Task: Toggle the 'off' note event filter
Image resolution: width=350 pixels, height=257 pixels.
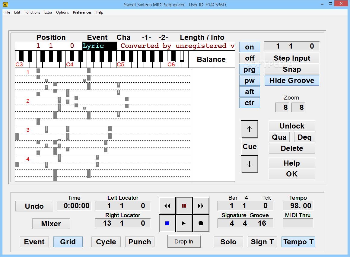Action: coord(250,58)
